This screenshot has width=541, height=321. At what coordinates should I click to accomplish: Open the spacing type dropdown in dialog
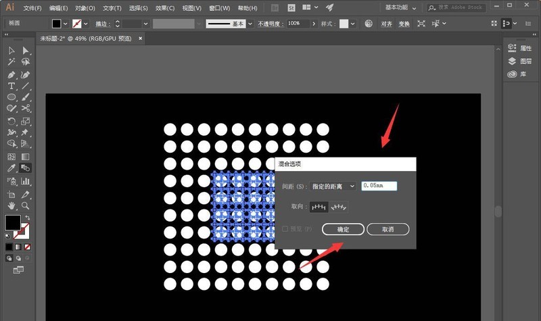pyautogui.click(x=333, y=186)
